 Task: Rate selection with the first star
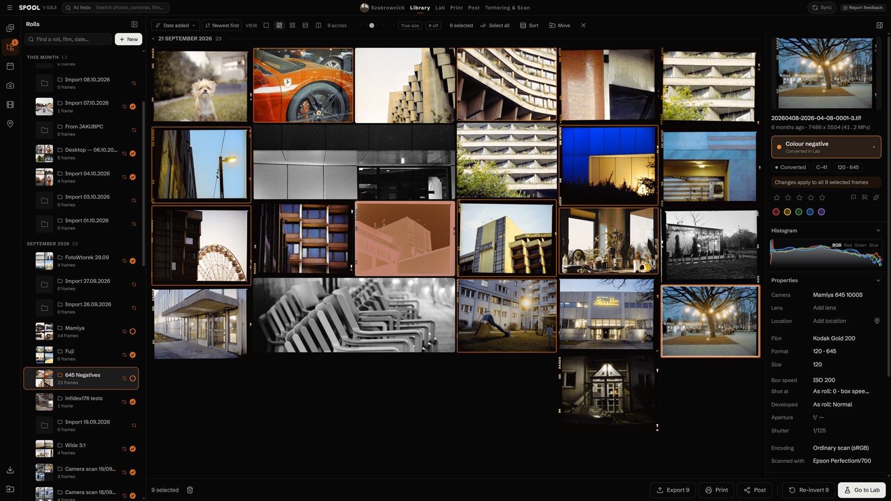click(x=777, y=198)
